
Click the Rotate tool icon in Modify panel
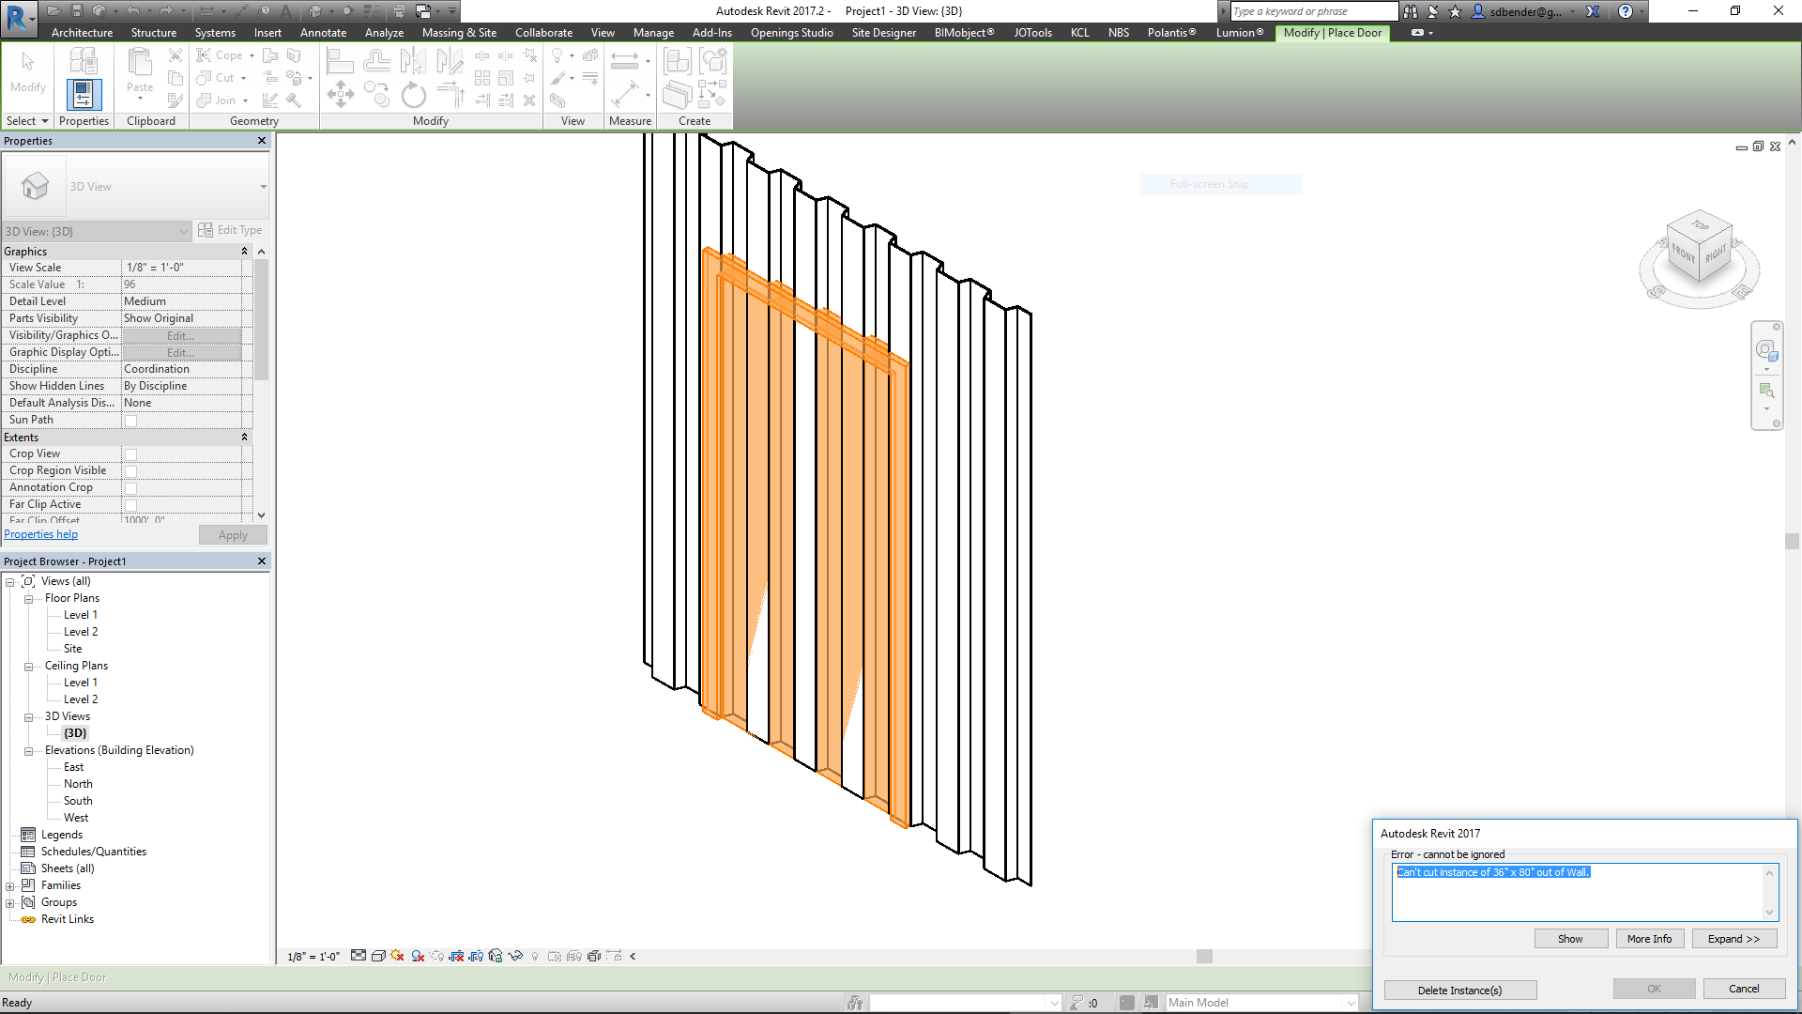413,95
